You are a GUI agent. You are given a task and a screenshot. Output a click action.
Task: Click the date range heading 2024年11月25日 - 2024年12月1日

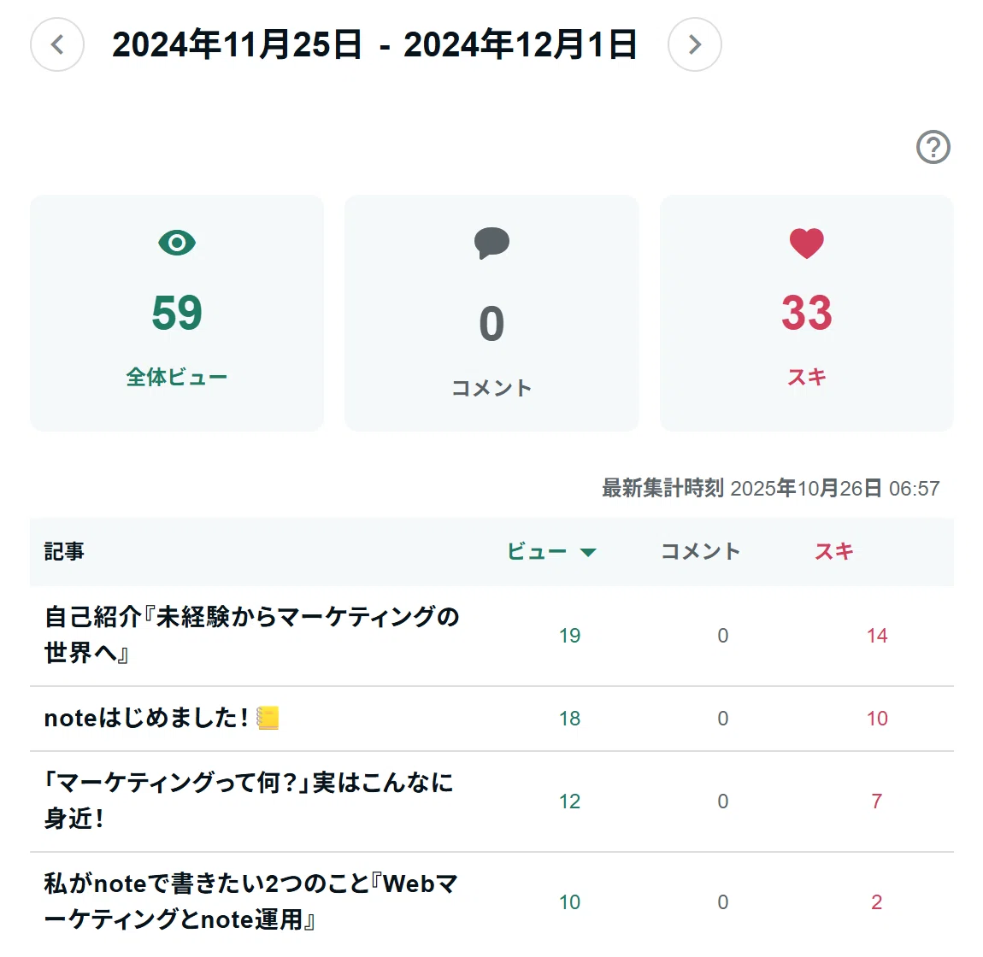(x=375, y=44)
